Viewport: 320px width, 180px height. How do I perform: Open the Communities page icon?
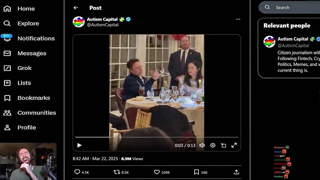[x=7, y=113]
